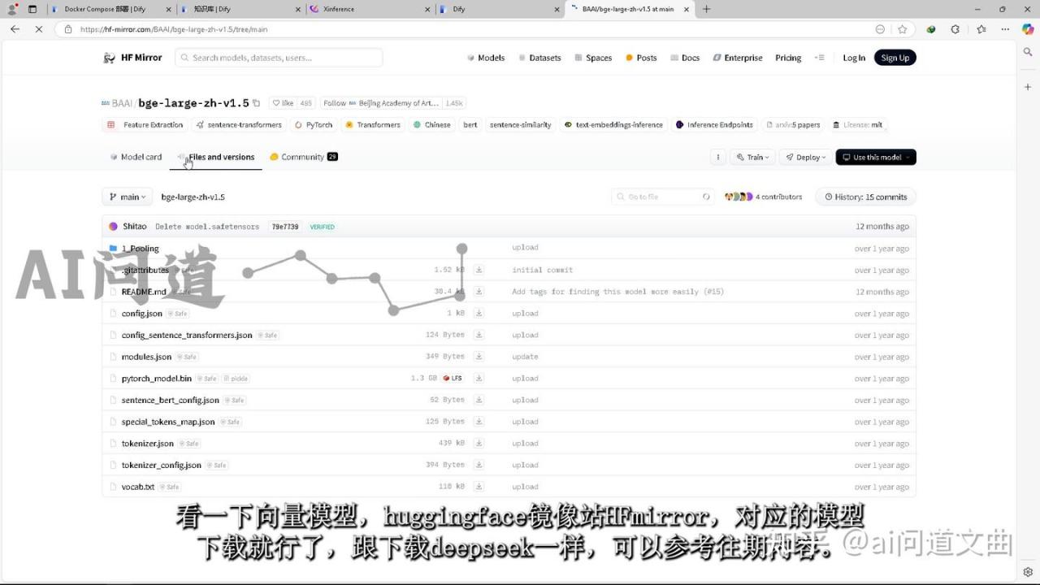Click the PyTorch tag

tap(314, 125)
